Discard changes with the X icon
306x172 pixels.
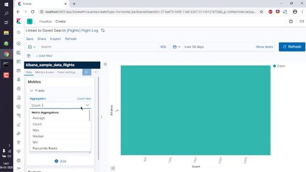(96, 72)
